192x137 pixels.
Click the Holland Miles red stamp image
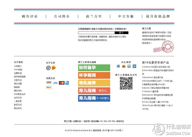tap(164, 47)
